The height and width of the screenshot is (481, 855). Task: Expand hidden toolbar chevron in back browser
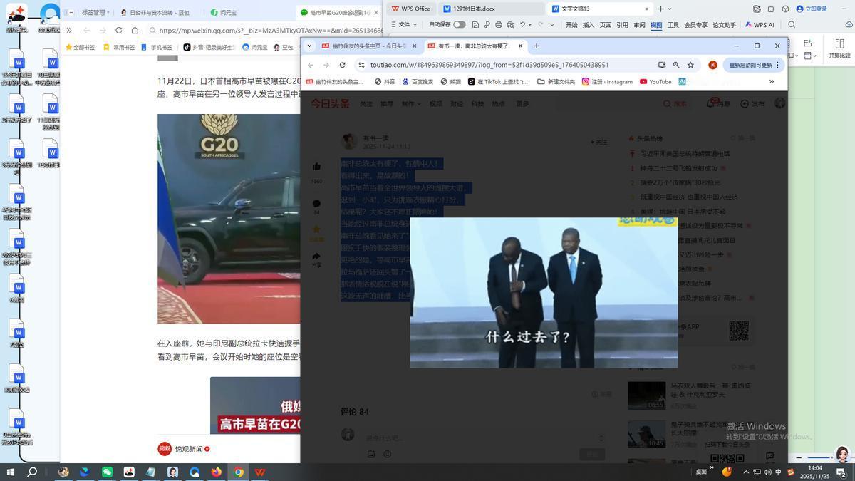click(69, 31)
